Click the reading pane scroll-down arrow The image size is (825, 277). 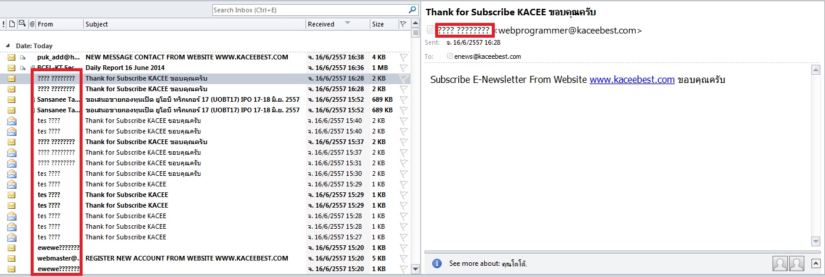tap(816, 242)
